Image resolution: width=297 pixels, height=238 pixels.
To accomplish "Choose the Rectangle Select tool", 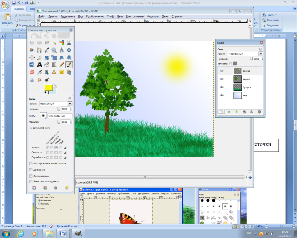I will click(x=32, y=43).
